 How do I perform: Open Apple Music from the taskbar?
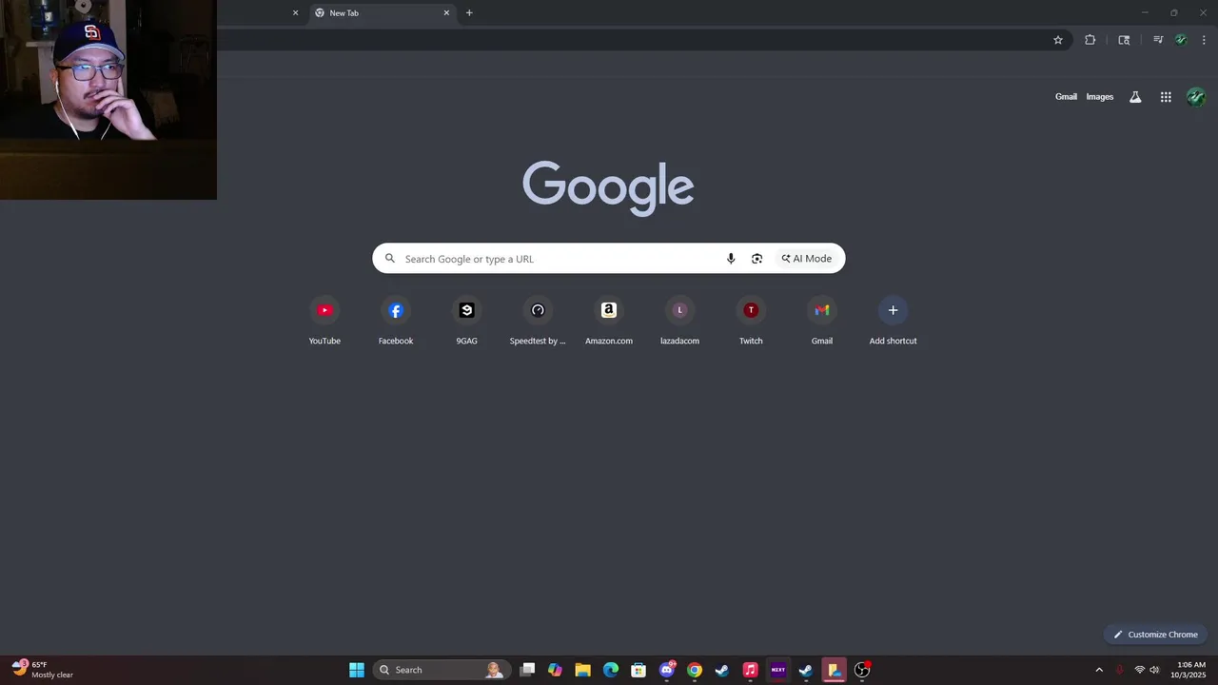[750, 670]
